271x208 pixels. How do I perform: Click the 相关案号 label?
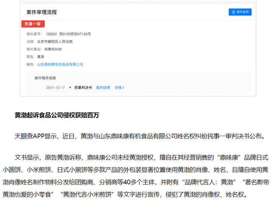coord(34,34)
